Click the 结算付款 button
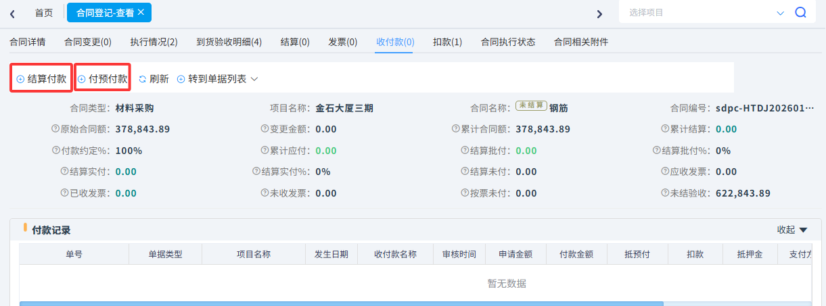This screenshot has height=306, width=826. pyautogui.click(x=41, y=79)
